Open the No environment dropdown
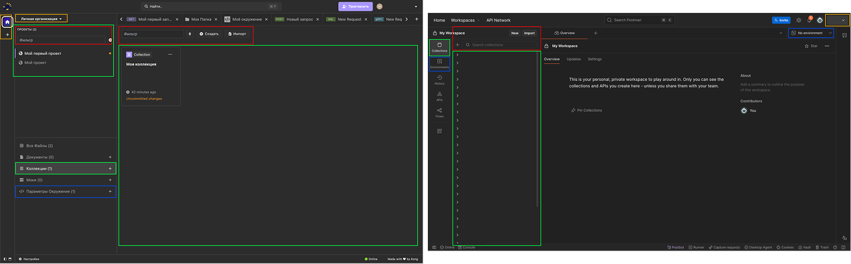The image size is (851, 264). point(811,33)
